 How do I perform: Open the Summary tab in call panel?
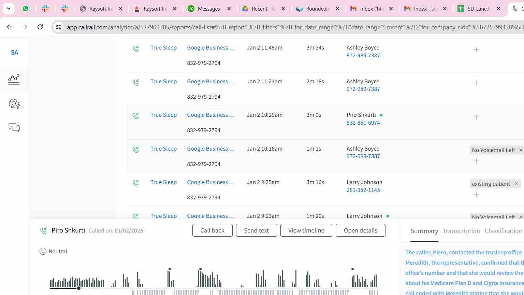[x=424, y=231]
